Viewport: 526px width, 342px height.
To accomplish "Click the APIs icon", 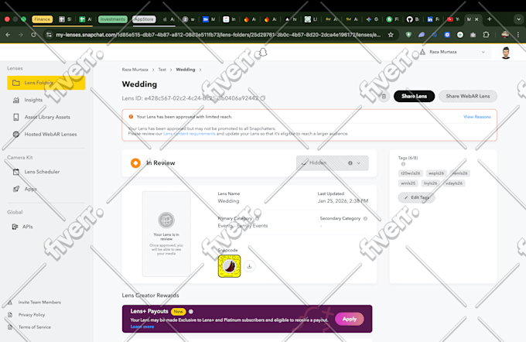I will coord(15,227).
